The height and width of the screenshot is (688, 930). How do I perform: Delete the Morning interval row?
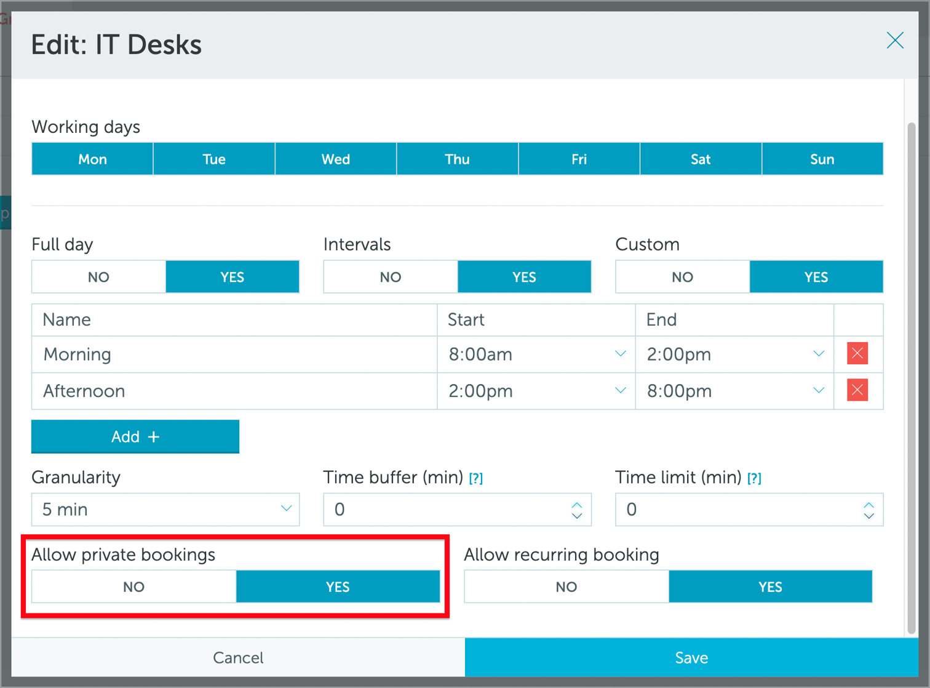pyautogui.click(x=857, y=354)
